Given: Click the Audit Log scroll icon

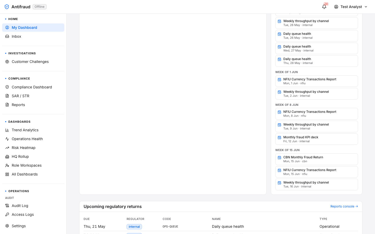Looking at the screenshot, I should click(7, 206).
